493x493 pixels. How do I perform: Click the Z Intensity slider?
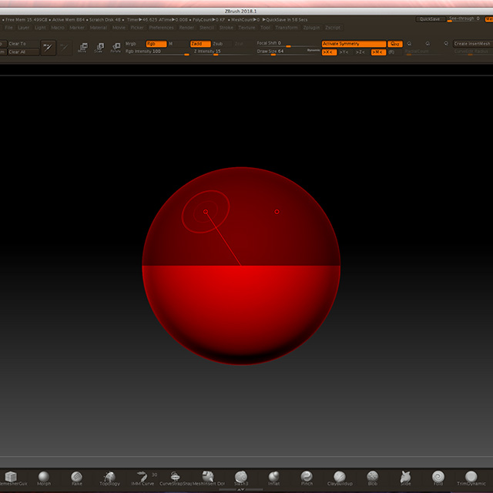[x=223, y=52]
